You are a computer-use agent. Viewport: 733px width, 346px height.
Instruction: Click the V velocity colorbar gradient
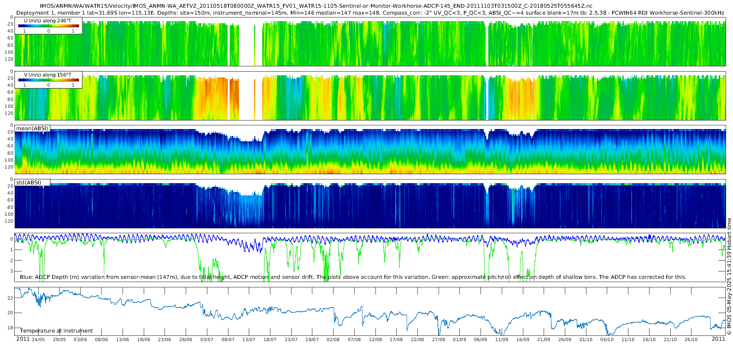pyautogui.click(x=48, y=80)
